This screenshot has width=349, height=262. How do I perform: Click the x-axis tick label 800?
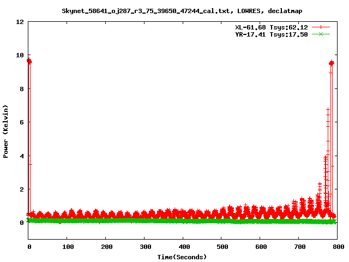click(339, 247)
